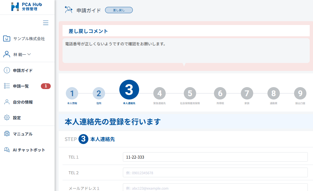This screenshot has width=313, height=191.
Task: Jump to step 4 緊急連絡先
Action: (159, 93)
